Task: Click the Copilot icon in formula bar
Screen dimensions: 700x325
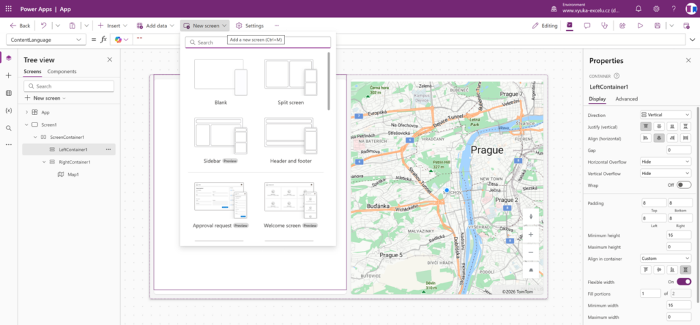Action: point(118,40)
